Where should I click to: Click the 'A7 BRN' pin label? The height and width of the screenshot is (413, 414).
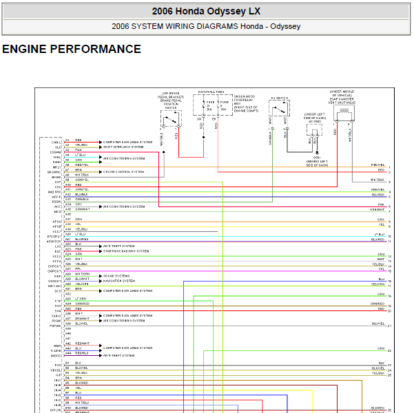[74, 170]
